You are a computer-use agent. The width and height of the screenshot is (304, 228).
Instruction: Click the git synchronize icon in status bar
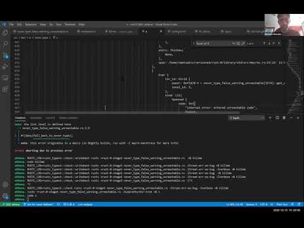58,205
